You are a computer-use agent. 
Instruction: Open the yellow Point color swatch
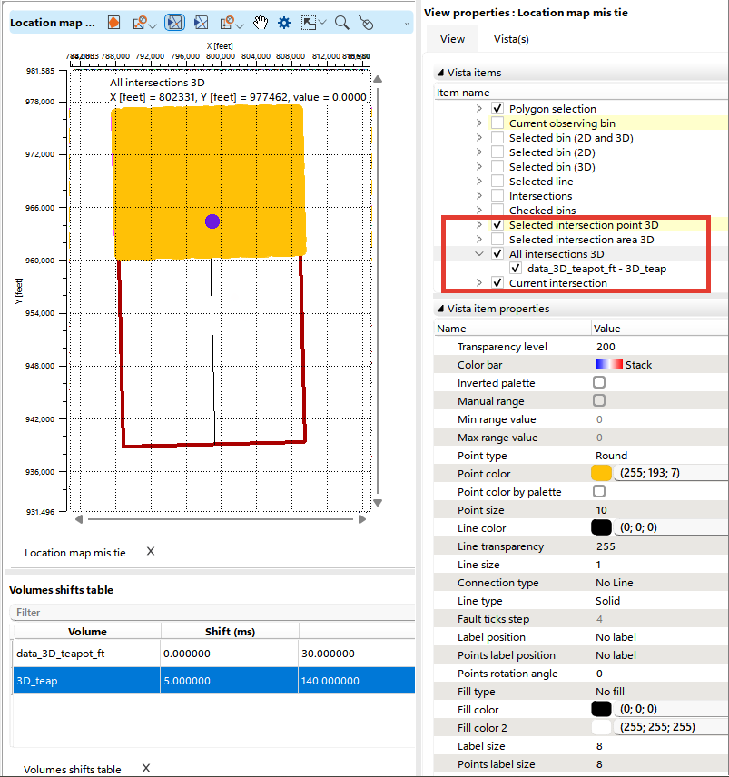pyautogui.click(x=602, y=474)
